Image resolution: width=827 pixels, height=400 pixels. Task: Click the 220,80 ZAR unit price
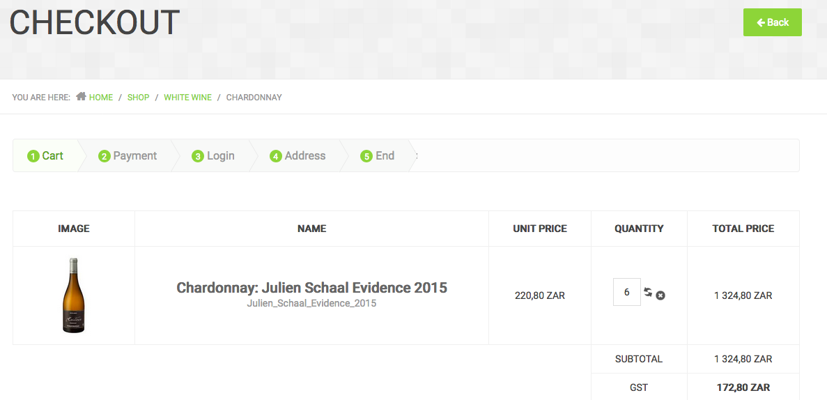pos(540,295)
